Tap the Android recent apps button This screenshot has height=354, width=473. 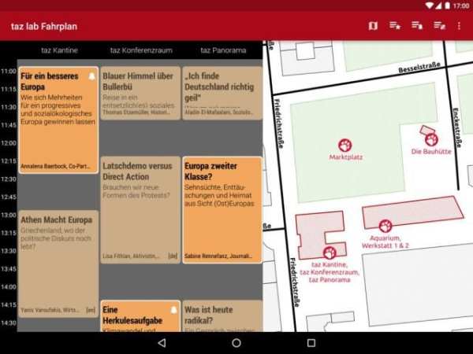(x=311, y=343)
